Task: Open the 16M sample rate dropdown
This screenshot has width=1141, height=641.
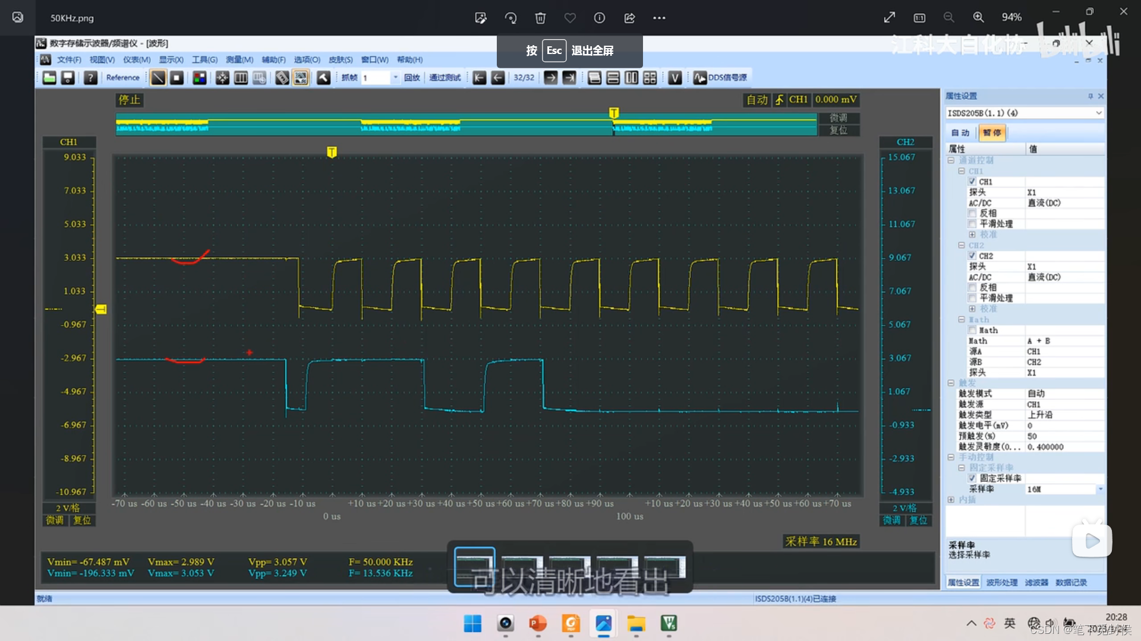Action: coord(1100,489)
